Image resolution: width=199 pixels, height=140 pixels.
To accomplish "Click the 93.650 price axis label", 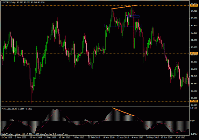I will [x=194, y=18].
